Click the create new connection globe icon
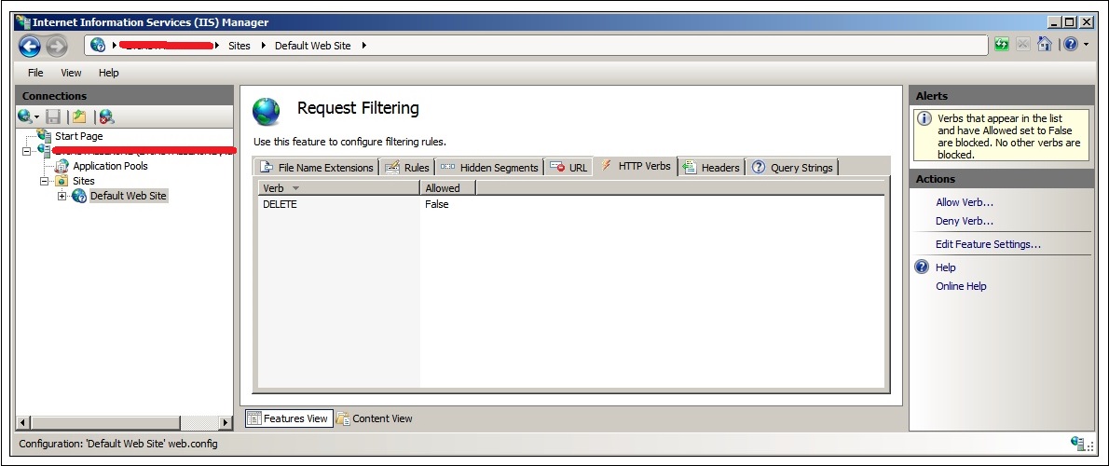1109x466 pixels. [25, 116]
